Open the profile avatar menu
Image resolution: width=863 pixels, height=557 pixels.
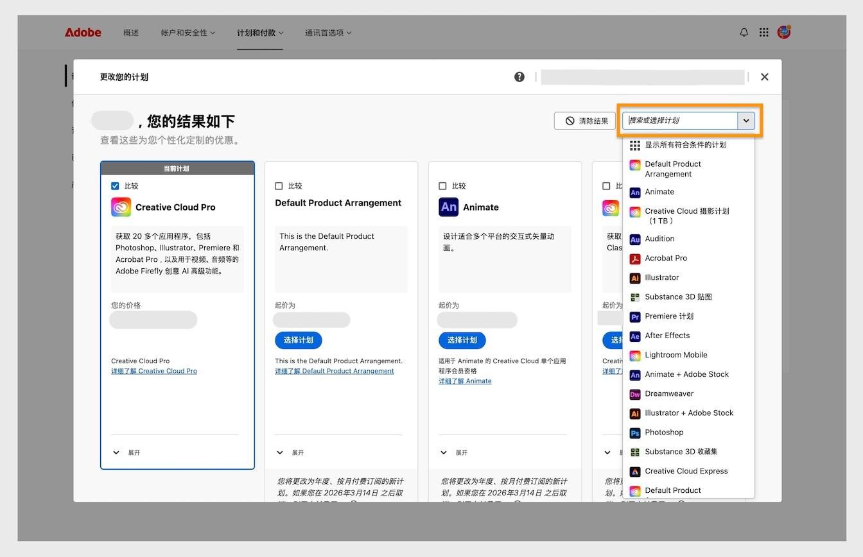[783, 31]
